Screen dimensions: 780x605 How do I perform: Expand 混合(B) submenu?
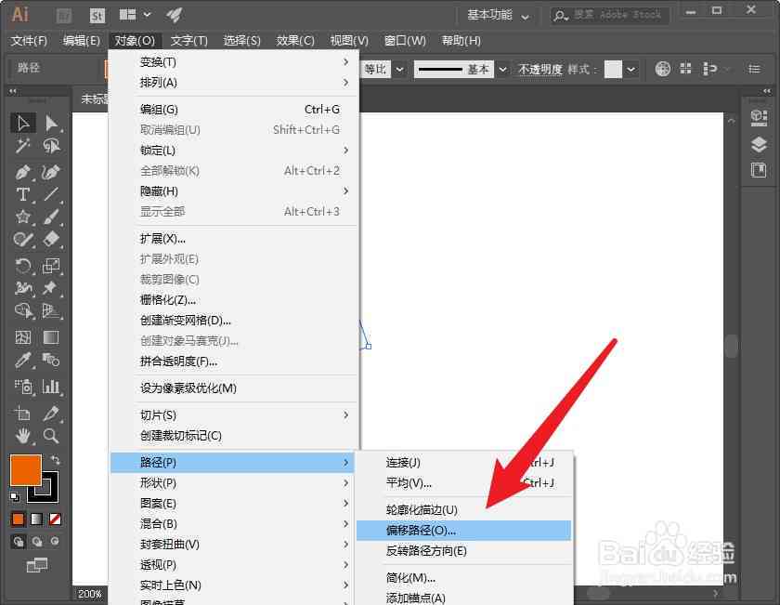[234, 524]
